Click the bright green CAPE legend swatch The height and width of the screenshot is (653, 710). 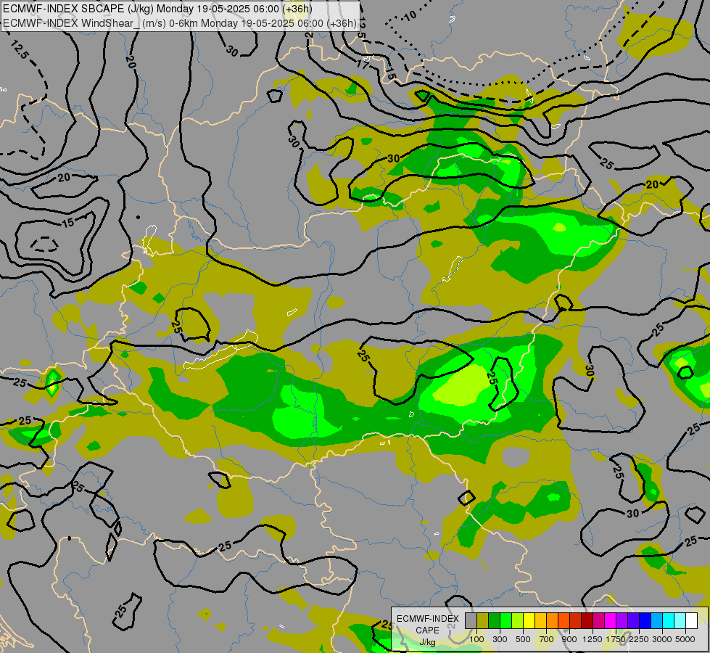(x=505, y=621)
